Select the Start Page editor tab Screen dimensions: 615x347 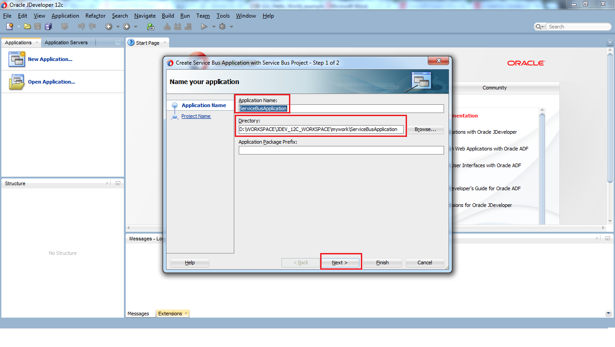[x=147, y=43]
